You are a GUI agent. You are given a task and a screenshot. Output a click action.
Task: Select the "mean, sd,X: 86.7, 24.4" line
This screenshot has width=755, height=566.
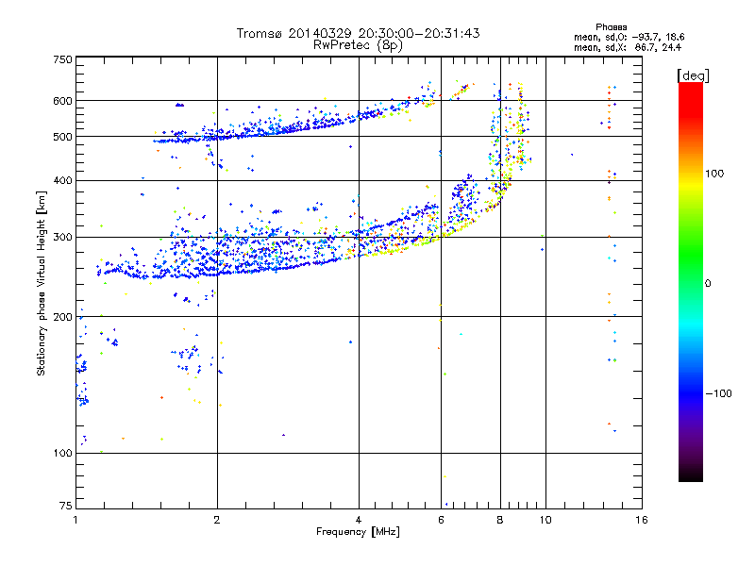(x=628, y=47)
